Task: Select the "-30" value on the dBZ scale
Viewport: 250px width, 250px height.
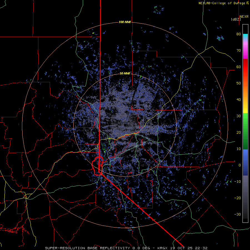Action: [x=237, y=214]
